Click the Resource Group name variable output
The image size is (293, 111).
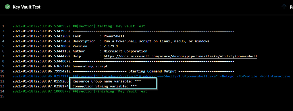(107, 81)
